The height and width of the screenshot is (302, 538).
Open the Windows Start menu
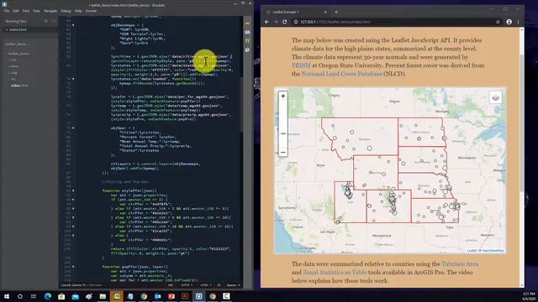pos(7,296)
